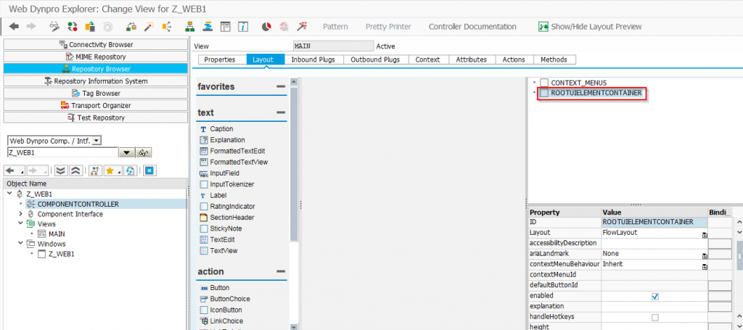The width and height of the screenshot is (743, 330).
Task: Switch to the Attributes tab
Action: pos(471,59)
